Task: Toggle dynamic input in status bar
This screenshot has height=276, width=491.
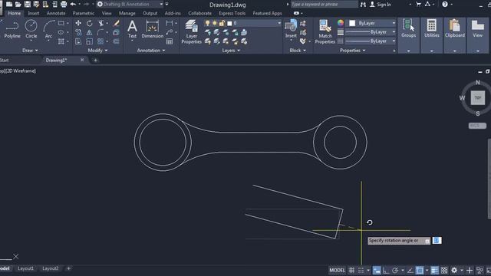Action: pos(377,271)
